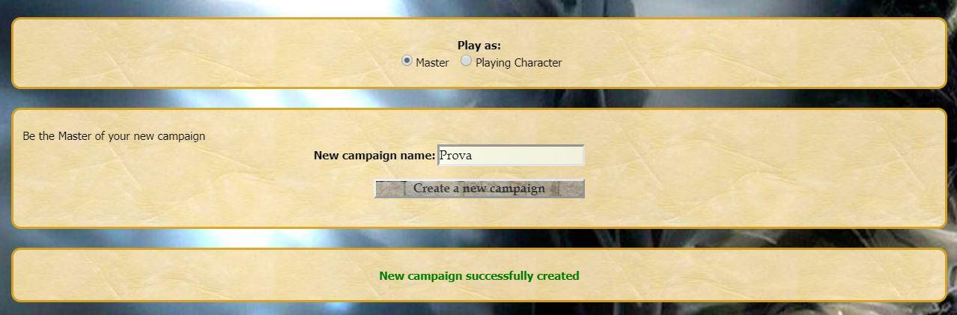The width and height of the screenshot is (957, 315).
Task: Focus the New campaign name field
Action: coord(511,156)
